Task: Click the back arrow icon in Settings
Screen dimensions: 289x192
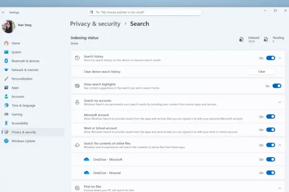Action: [4, 12]
